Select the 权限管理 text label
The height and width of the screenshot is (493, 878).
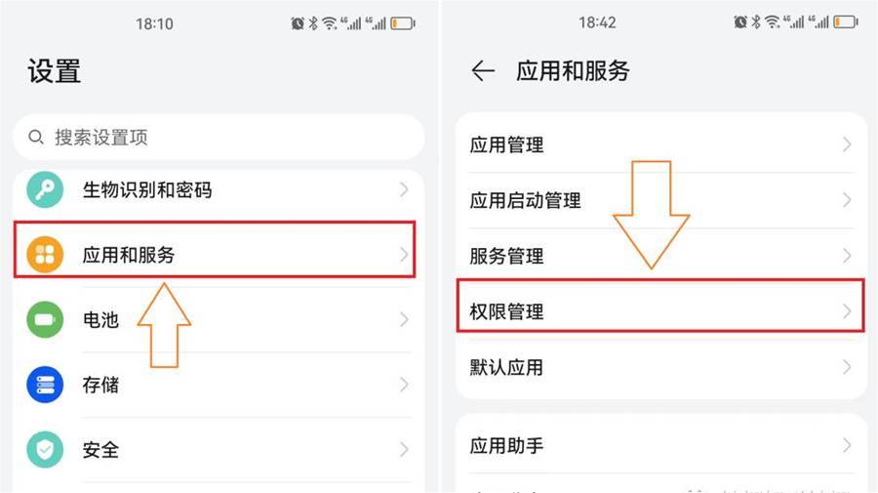tap(506, 311)
